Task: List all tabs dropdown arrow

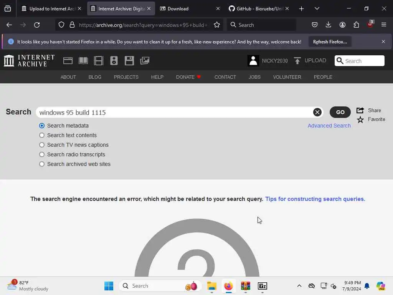Action: 317,9
